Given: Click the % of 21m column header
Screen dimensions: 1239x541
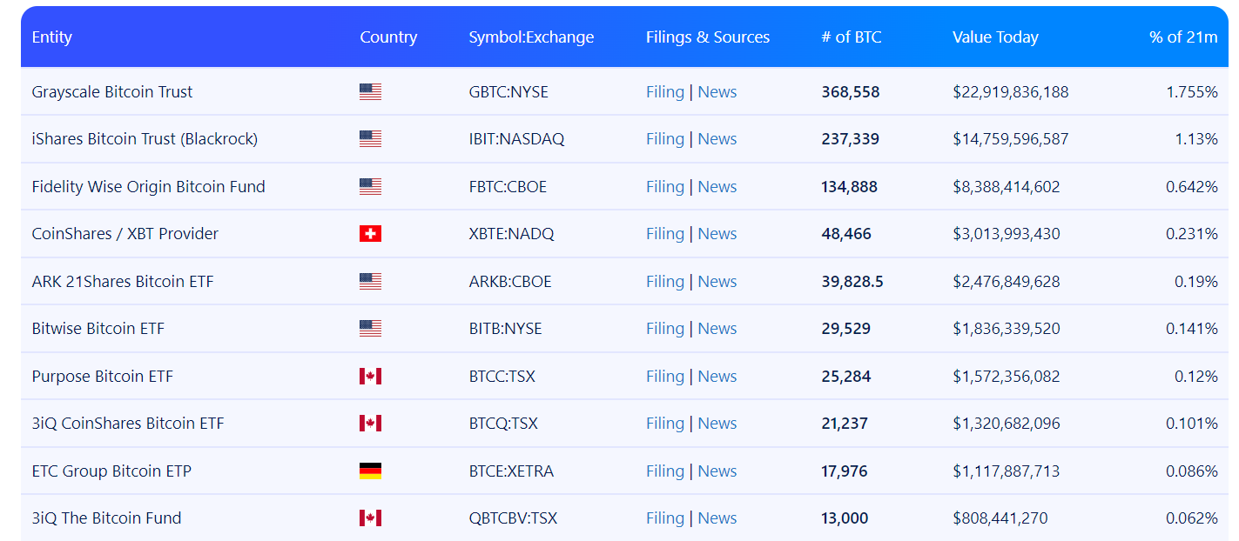Looking at the screenshot, I should (x=1183, y=37).
